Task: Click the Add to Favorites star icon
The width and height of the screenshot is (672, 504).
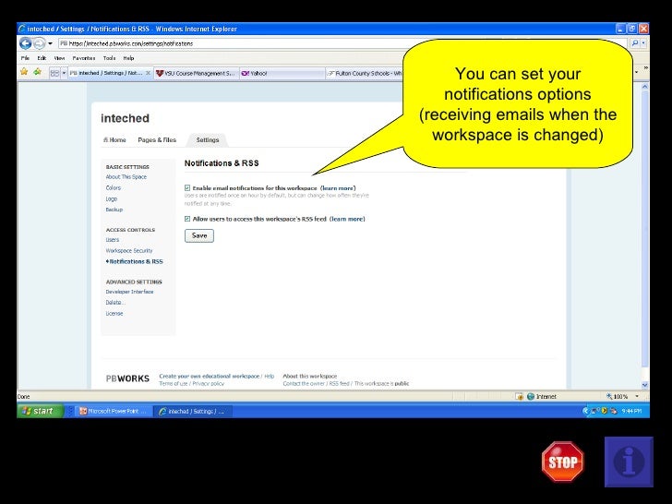Action: coord(38,72)
